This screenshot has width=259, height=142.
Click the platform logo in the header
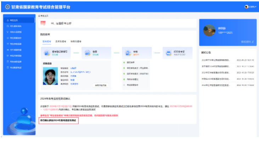[8, 7]
